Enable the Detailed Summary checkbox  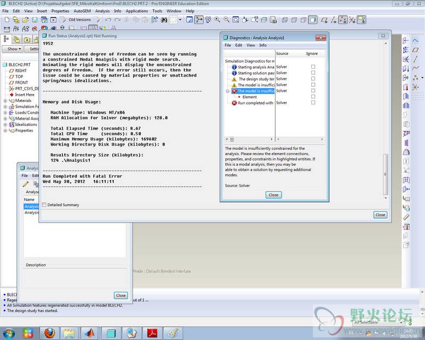coord(44,205)
